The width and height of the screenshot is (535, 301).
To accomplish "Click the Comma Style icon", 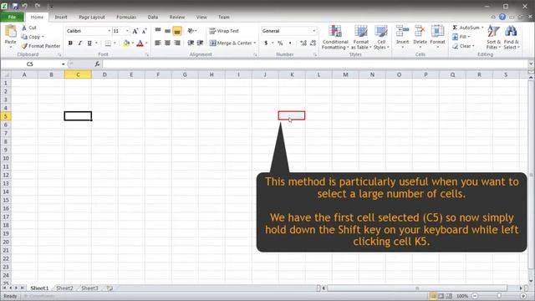I will (x=290, y=43).
